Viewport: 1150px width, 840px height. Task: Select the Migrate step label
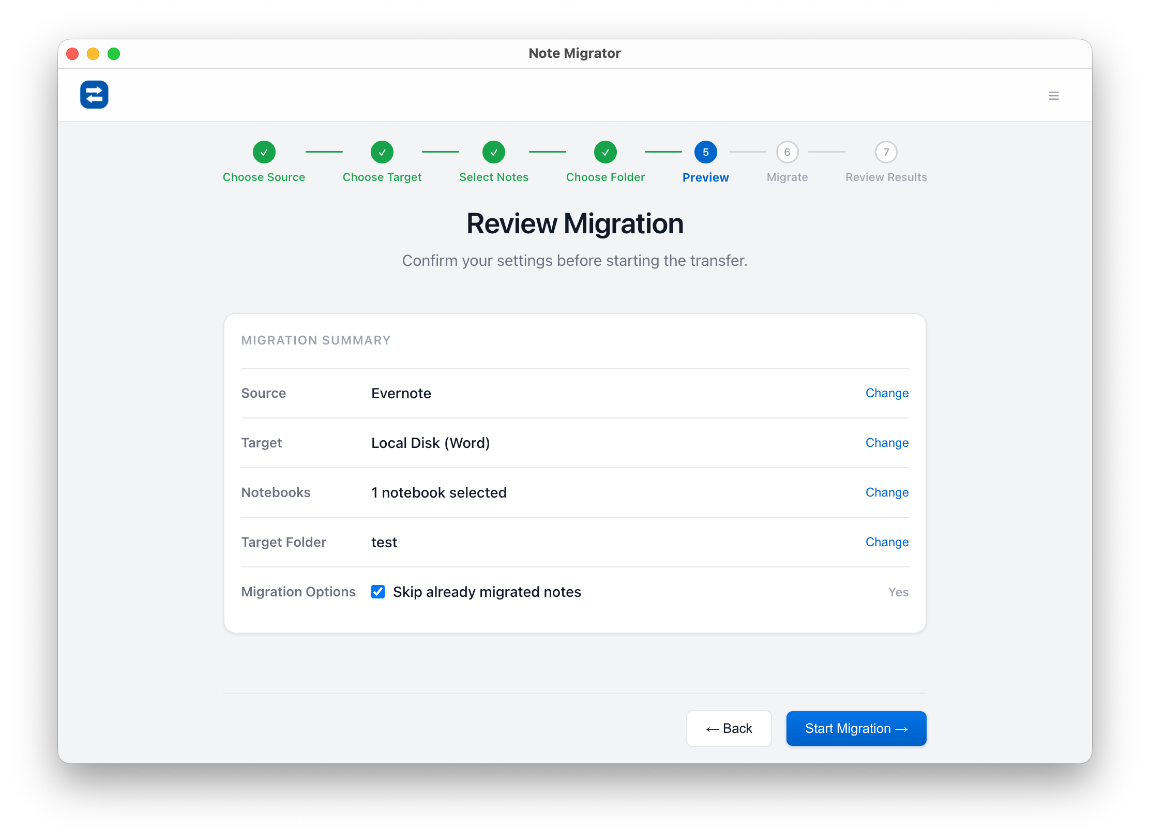(787, 177)
